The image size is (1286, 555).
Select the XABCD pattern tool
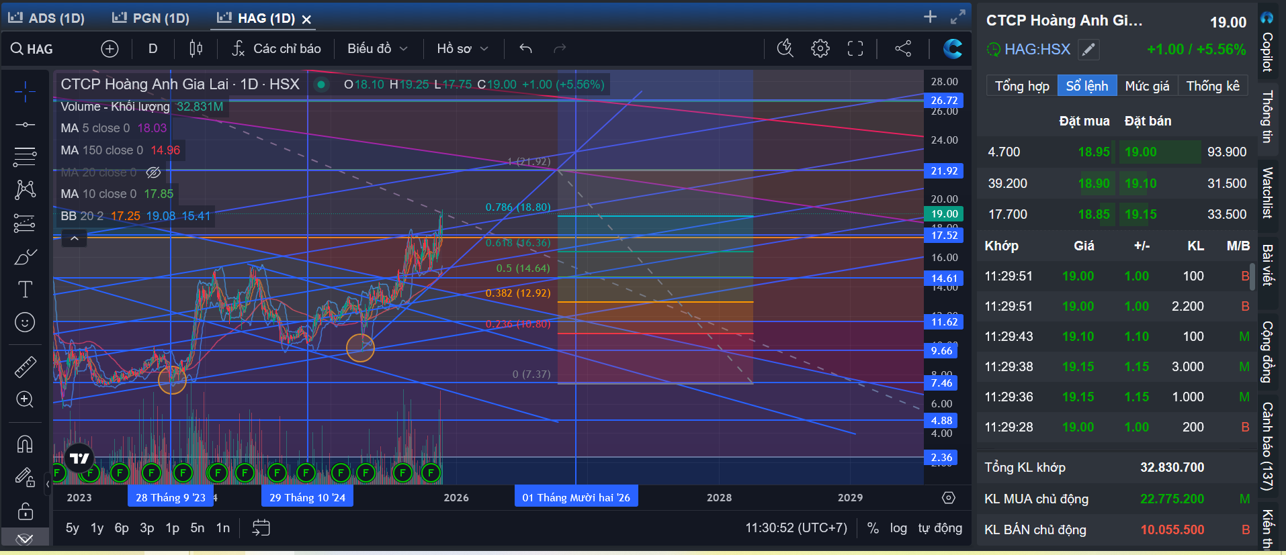[25, 189]
